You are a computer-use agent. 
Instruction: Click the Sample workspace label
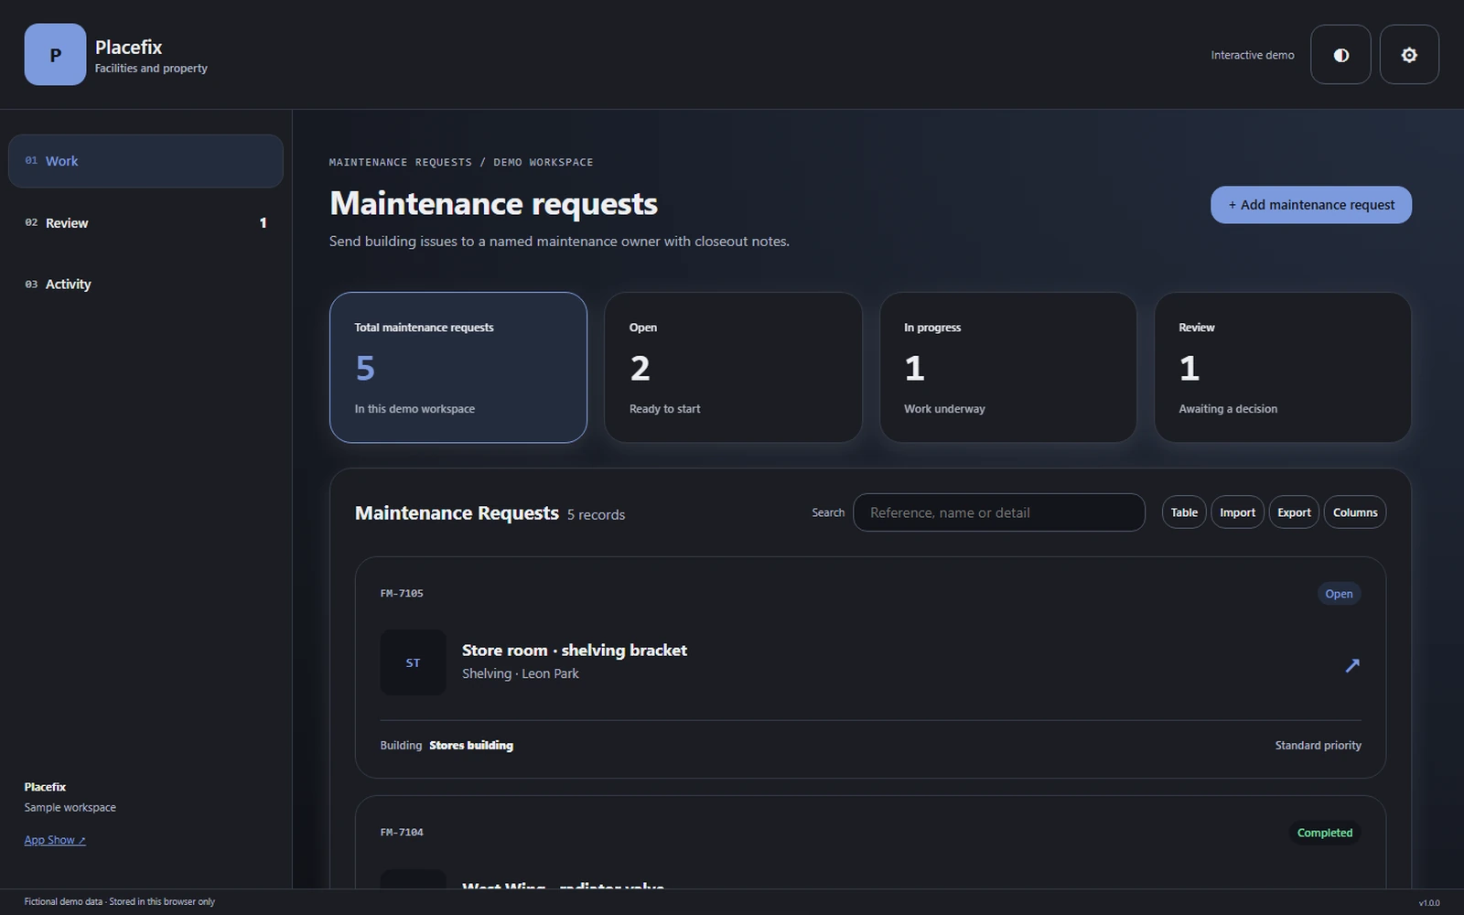[x=70, y=808]
